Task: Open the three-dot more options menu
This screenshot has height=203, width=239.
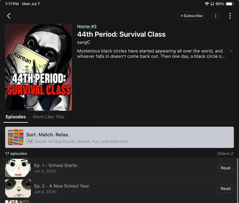Action: (230, 16)
